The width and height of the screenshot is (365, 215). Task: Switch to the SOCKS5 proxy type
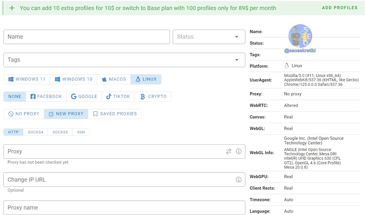(x=60, y=132)
